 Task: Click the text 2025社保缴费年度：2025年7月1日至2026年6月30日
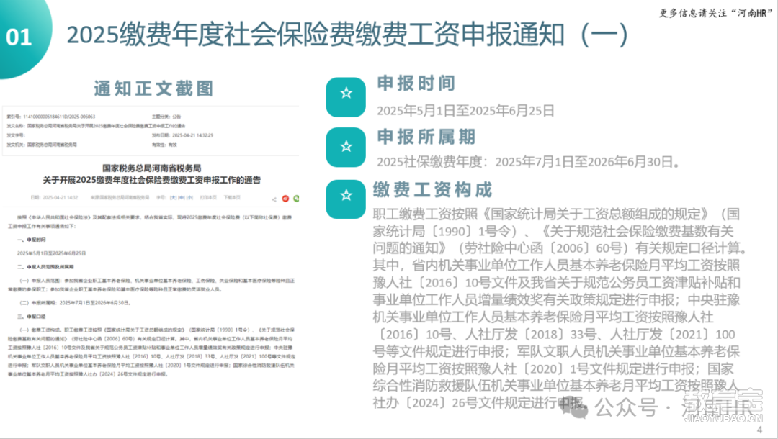529,161
